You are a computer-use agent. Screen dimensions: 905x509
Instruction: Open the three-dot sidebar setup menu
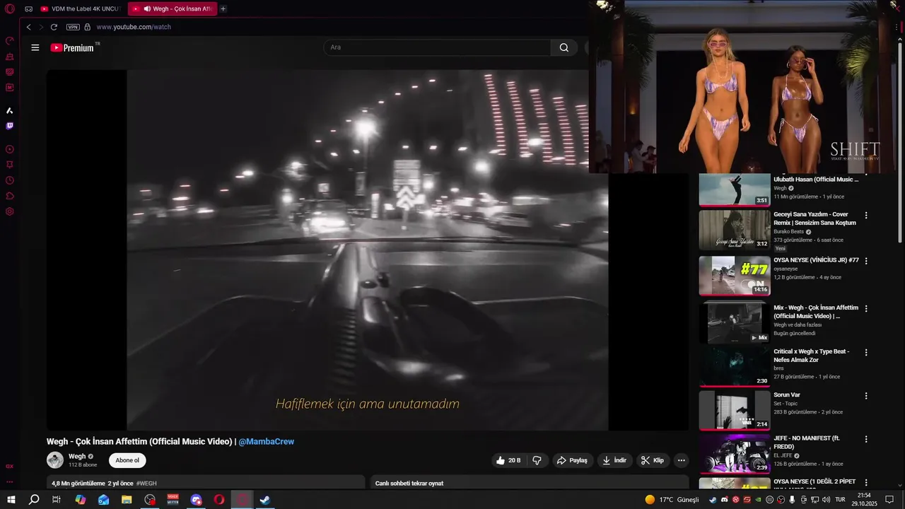pyautogui.click(x=10, y=481)
